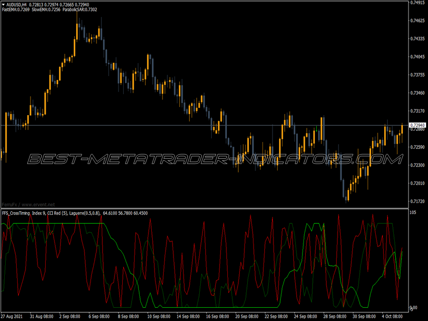Click the 105 level on indicator scale
The width and height of the screenshot is (428, 321).
(413, 213)
